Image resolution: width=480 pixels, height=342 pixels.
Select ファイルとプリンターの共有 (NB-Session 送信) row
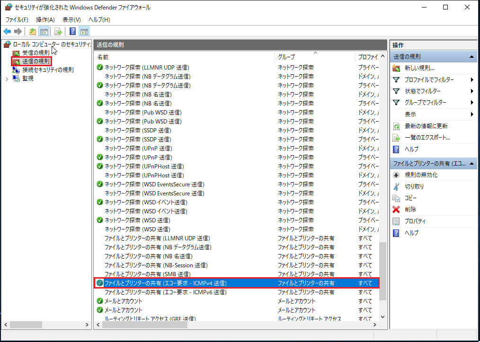click(x=237, y=265)
